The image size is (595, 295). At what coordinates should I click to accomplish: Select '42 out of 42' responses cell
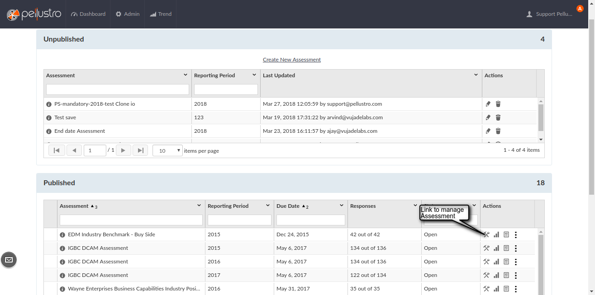pos(384,234)
